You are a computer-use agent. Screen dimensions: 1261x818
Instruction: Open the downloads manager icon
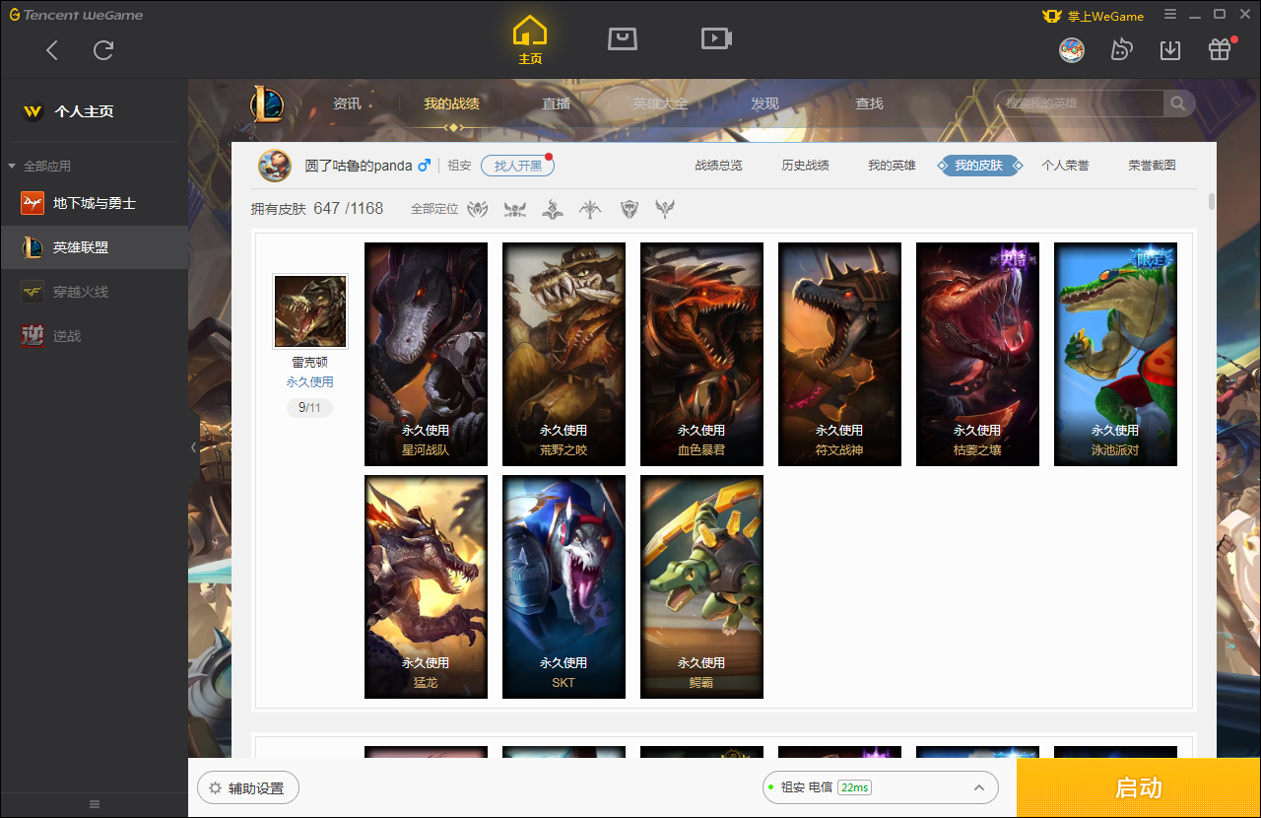pos(1170,49)
